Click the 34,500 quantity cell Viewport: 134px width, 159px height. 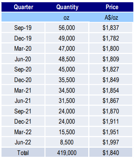[67, 90]
